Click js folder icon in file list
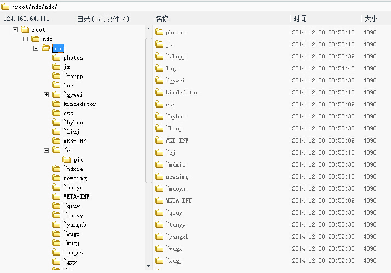Screen dimensions: 391x273 (x=159, y=44)
